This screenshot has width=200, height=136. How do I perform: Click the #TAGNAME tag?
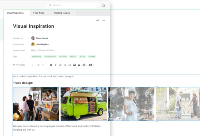tap(37, 57)
